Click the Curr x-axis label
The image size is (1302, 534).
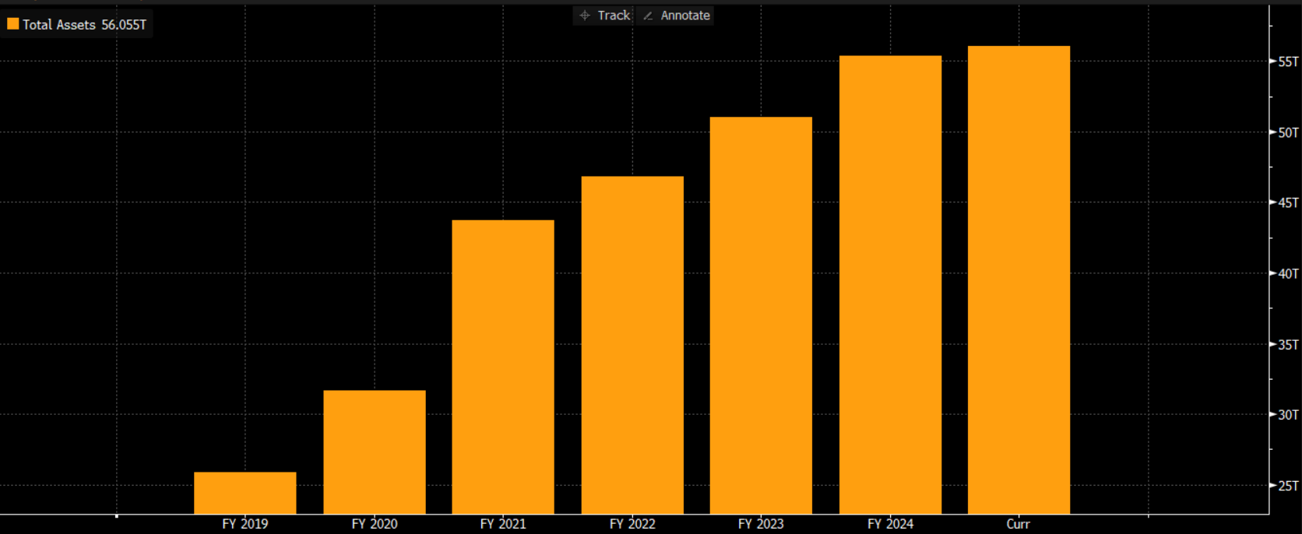click(x=1018, y=524)
